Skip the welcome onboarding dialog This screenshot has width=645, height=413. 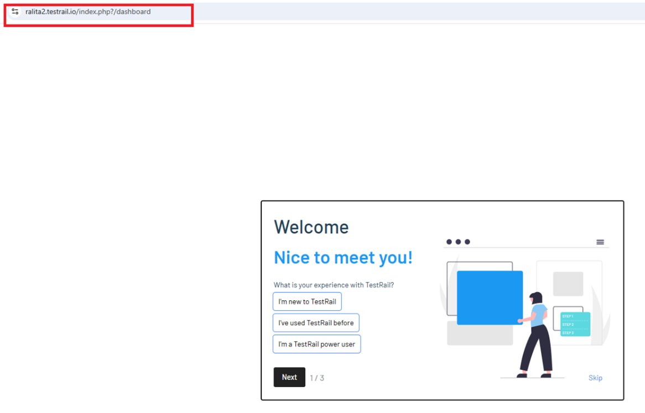point(595,378)
